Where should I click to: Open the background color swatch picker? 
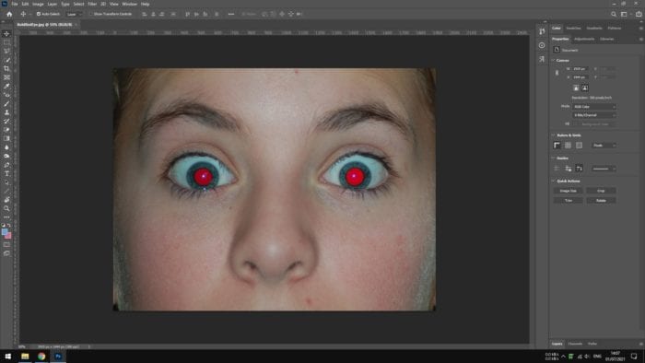point(8,236)
